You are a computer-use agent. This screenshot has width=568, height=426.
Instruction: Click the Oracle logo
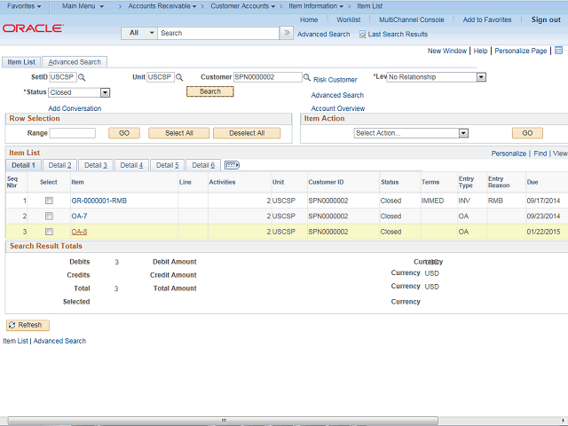33,28
